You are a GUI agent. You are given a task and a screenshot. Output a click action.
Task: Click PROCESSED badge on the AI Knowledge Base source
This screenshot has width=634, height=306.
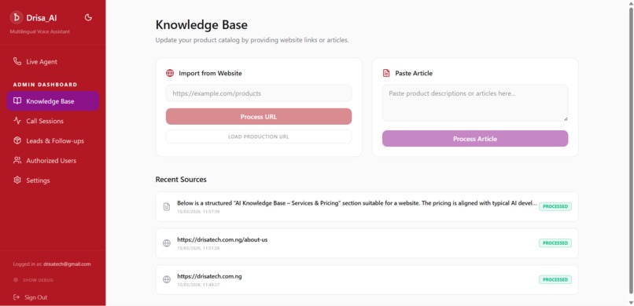[555, 206]
